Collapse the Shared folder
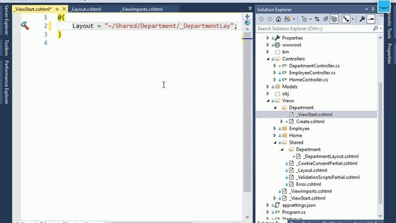Screen dimensions: 396x223 [x=275, y=142]
